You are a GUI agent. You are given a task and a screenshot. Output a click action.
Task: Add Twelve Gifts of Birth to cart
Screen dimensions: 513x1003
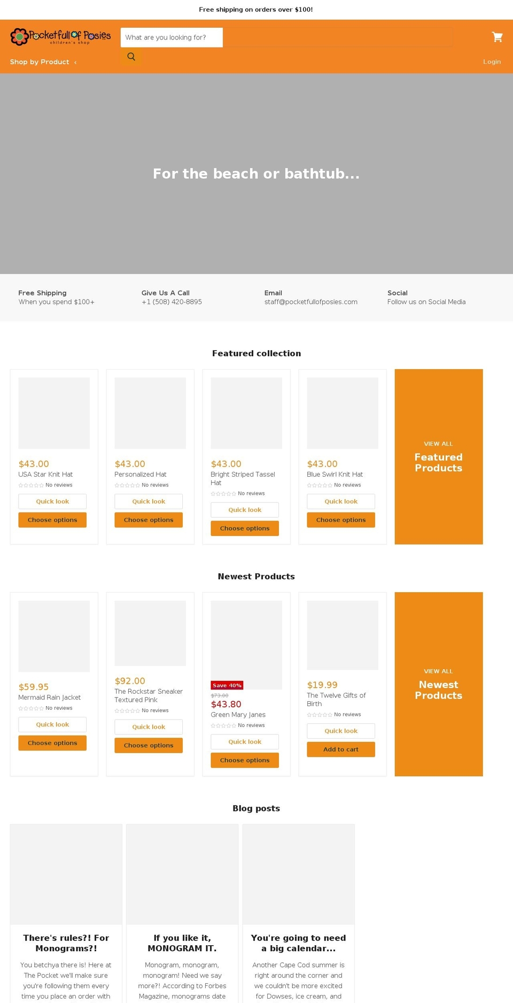[341, 749]
